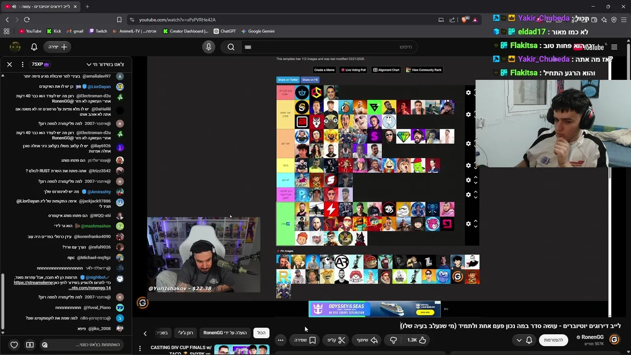Open the browser share icon in address bar
Viewport: 631px width, 355px height.
pyautogui.click(x=452, y=20)
